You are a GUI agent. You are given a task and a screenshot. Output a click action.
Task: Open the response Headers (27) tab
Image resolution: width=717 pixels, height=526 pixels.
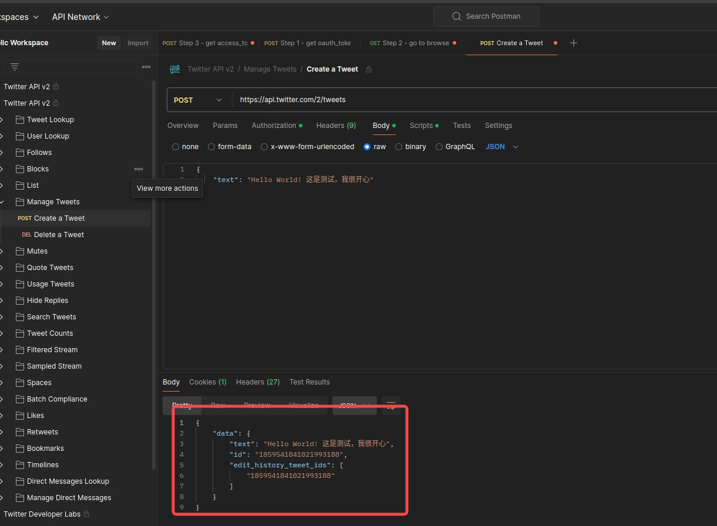coord(258,382)
